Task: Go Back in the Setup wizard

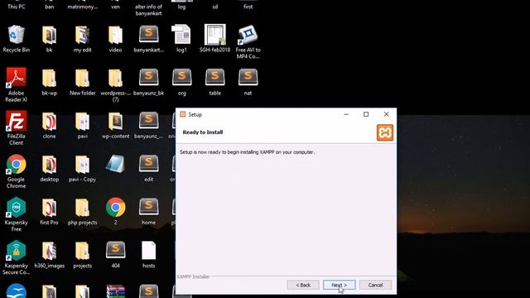Action: 303,285
